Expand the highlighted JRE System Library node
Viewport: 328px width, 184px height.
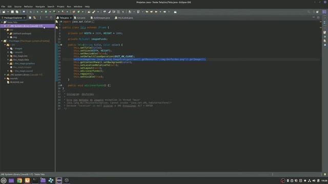click(x=5, y=26)
